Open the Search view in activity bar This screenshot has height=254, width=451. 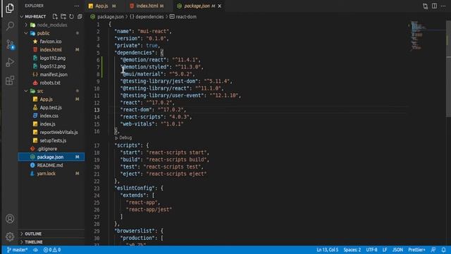coord(10,26)
